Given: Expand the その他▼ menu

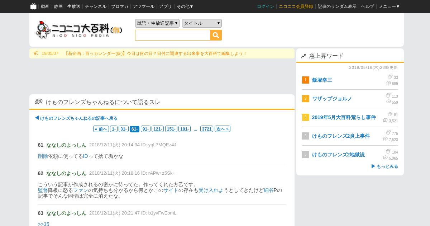Looking at the screenshot, I should tap(185, 6).
